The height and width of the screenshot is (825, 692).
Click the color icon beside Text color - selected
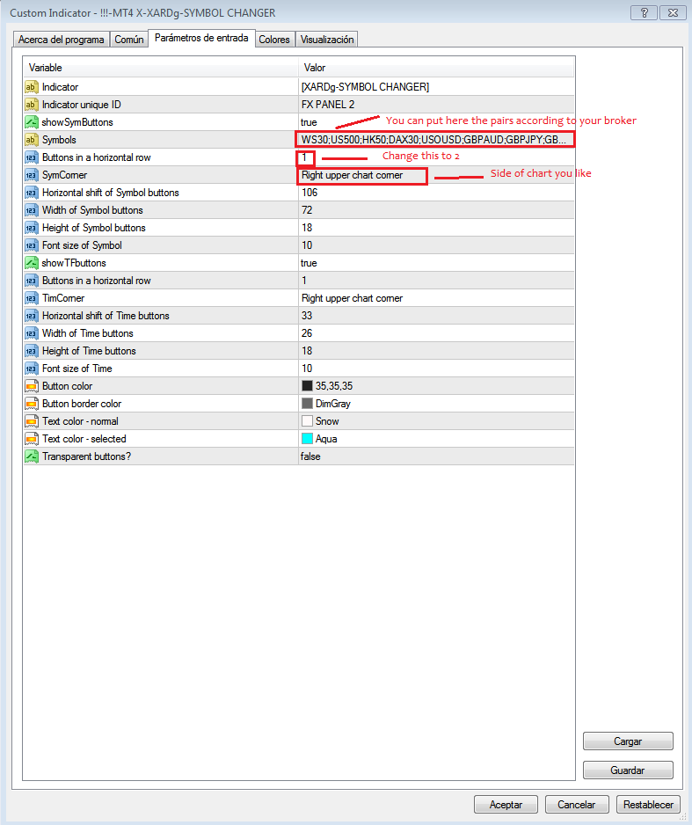point(31,438)
